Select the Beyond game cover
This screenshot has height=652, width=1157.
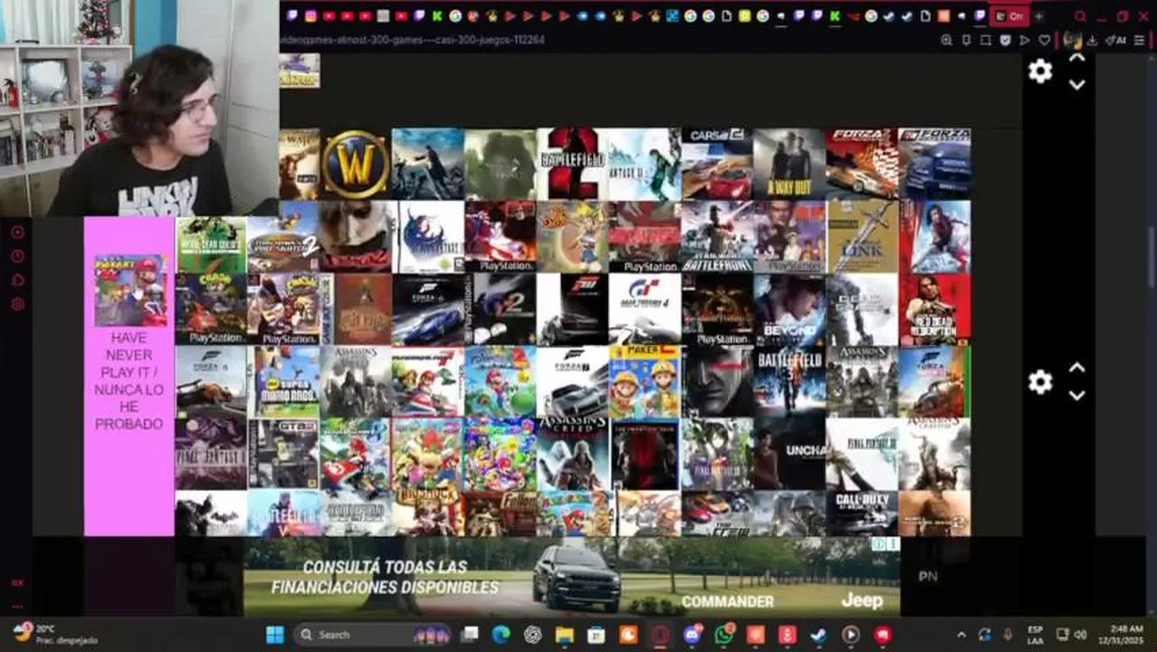click(789, 309)
